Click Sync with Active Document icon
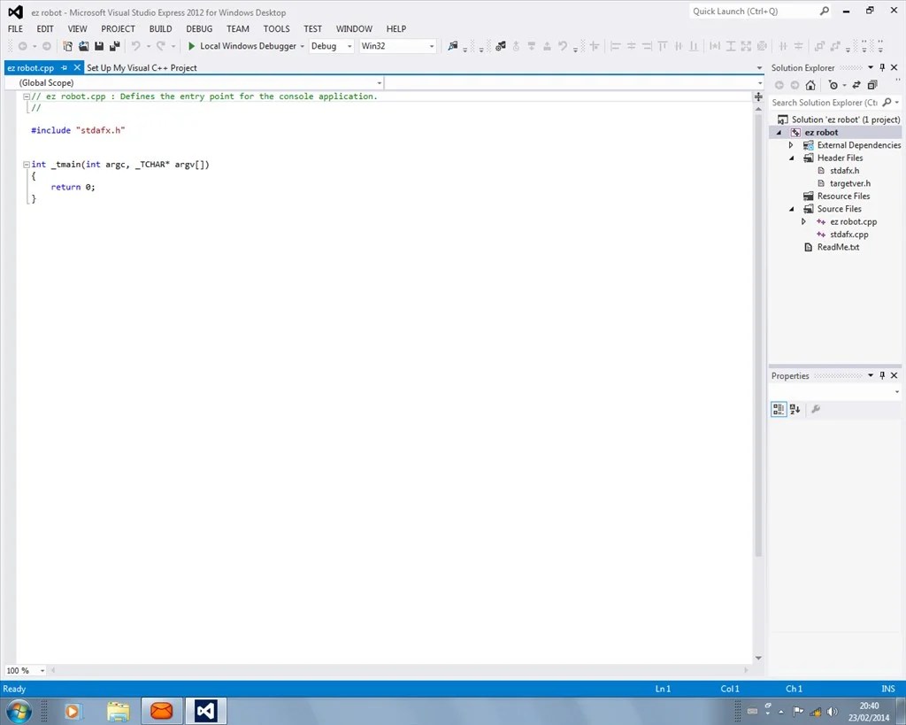 click(x=856, y=85)
